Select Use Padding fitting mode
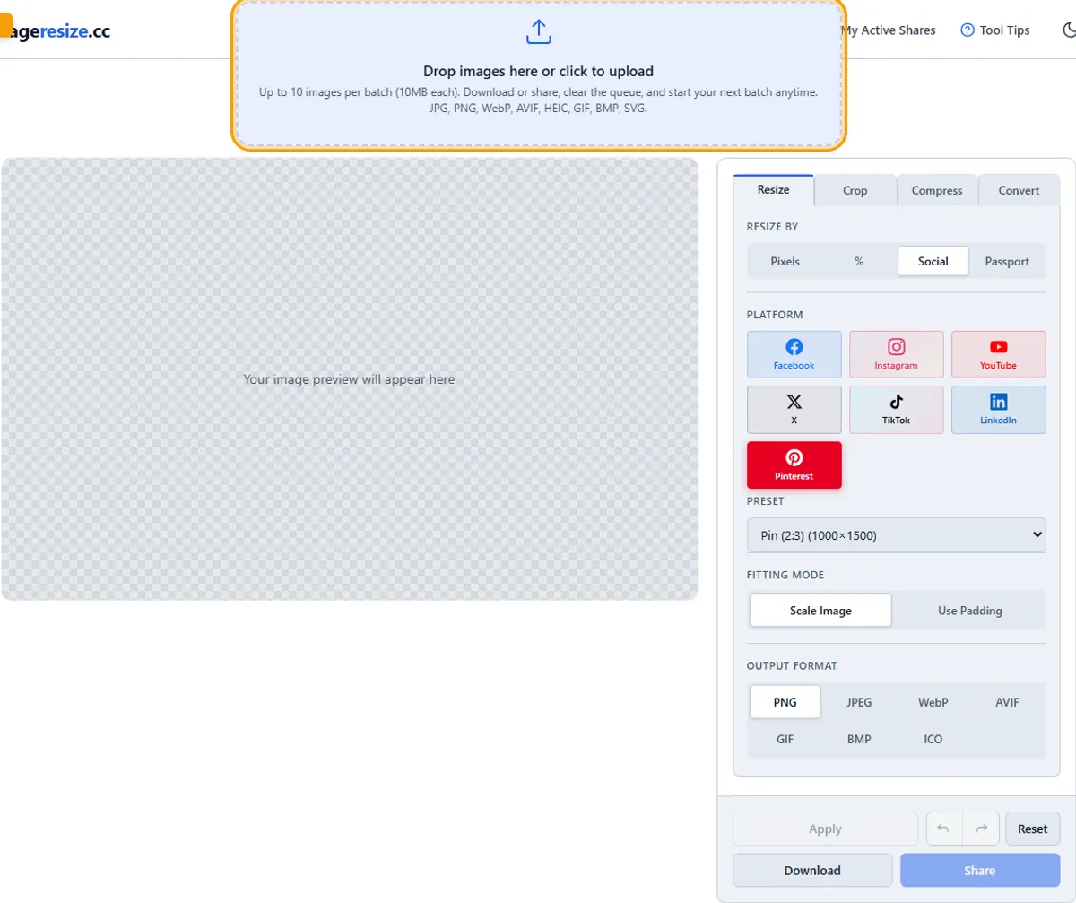Screen dimensions: 1076x903 [970, 610]
